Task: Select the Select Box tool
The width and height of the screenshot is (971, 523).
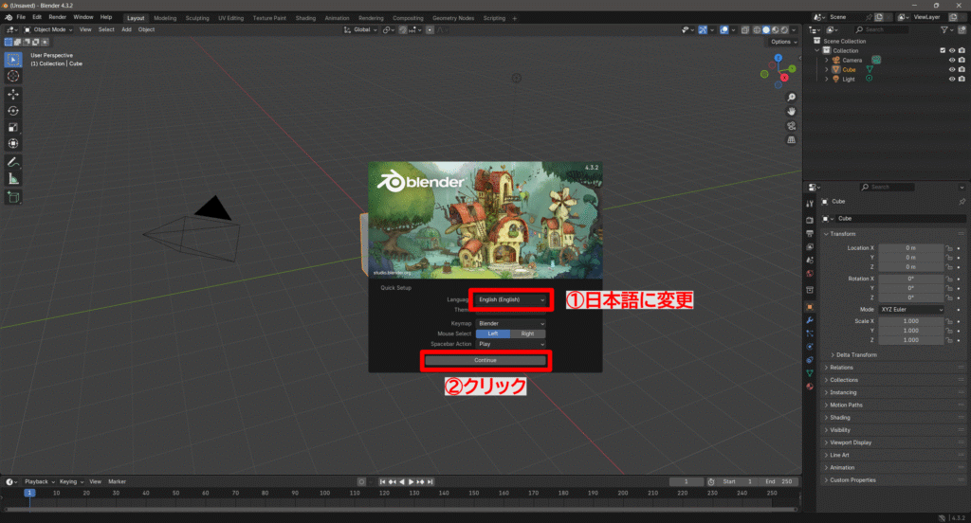Action: pos(13,60)
